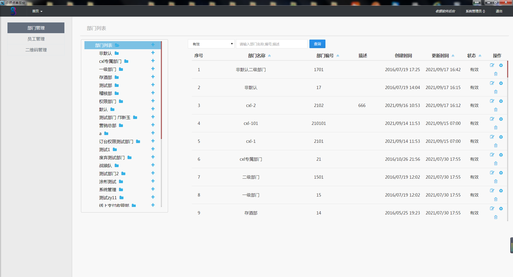Select 涂彬测试 in department tree

[x=108, y=182]
